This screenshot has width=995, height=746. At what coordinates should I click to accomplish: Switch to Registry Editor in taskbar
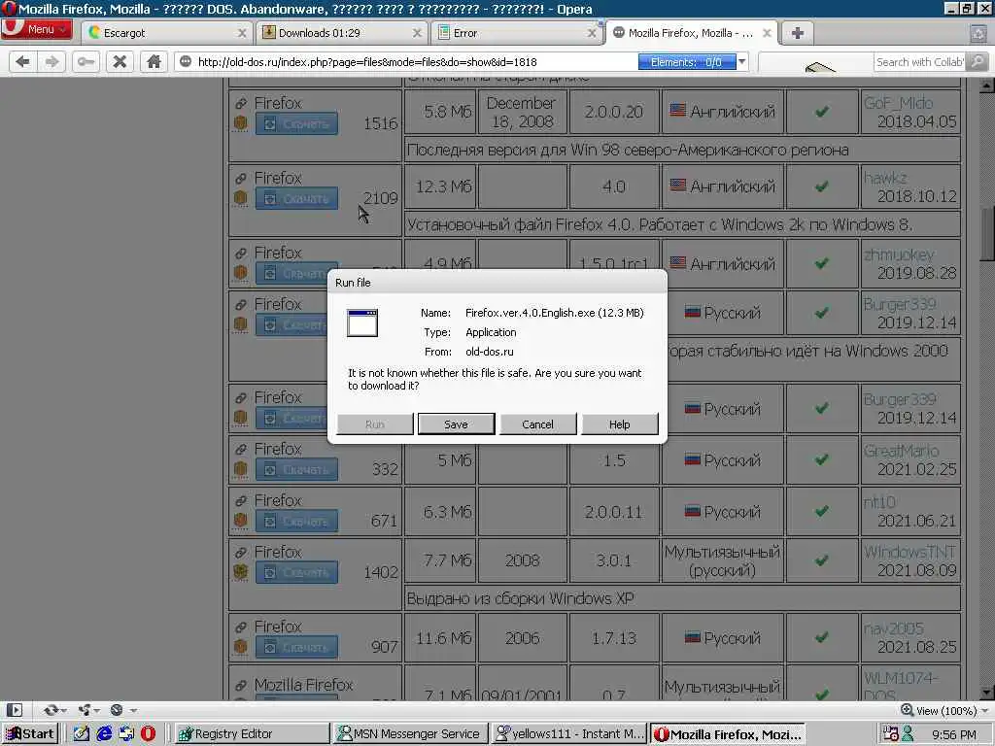click(252, 734)
